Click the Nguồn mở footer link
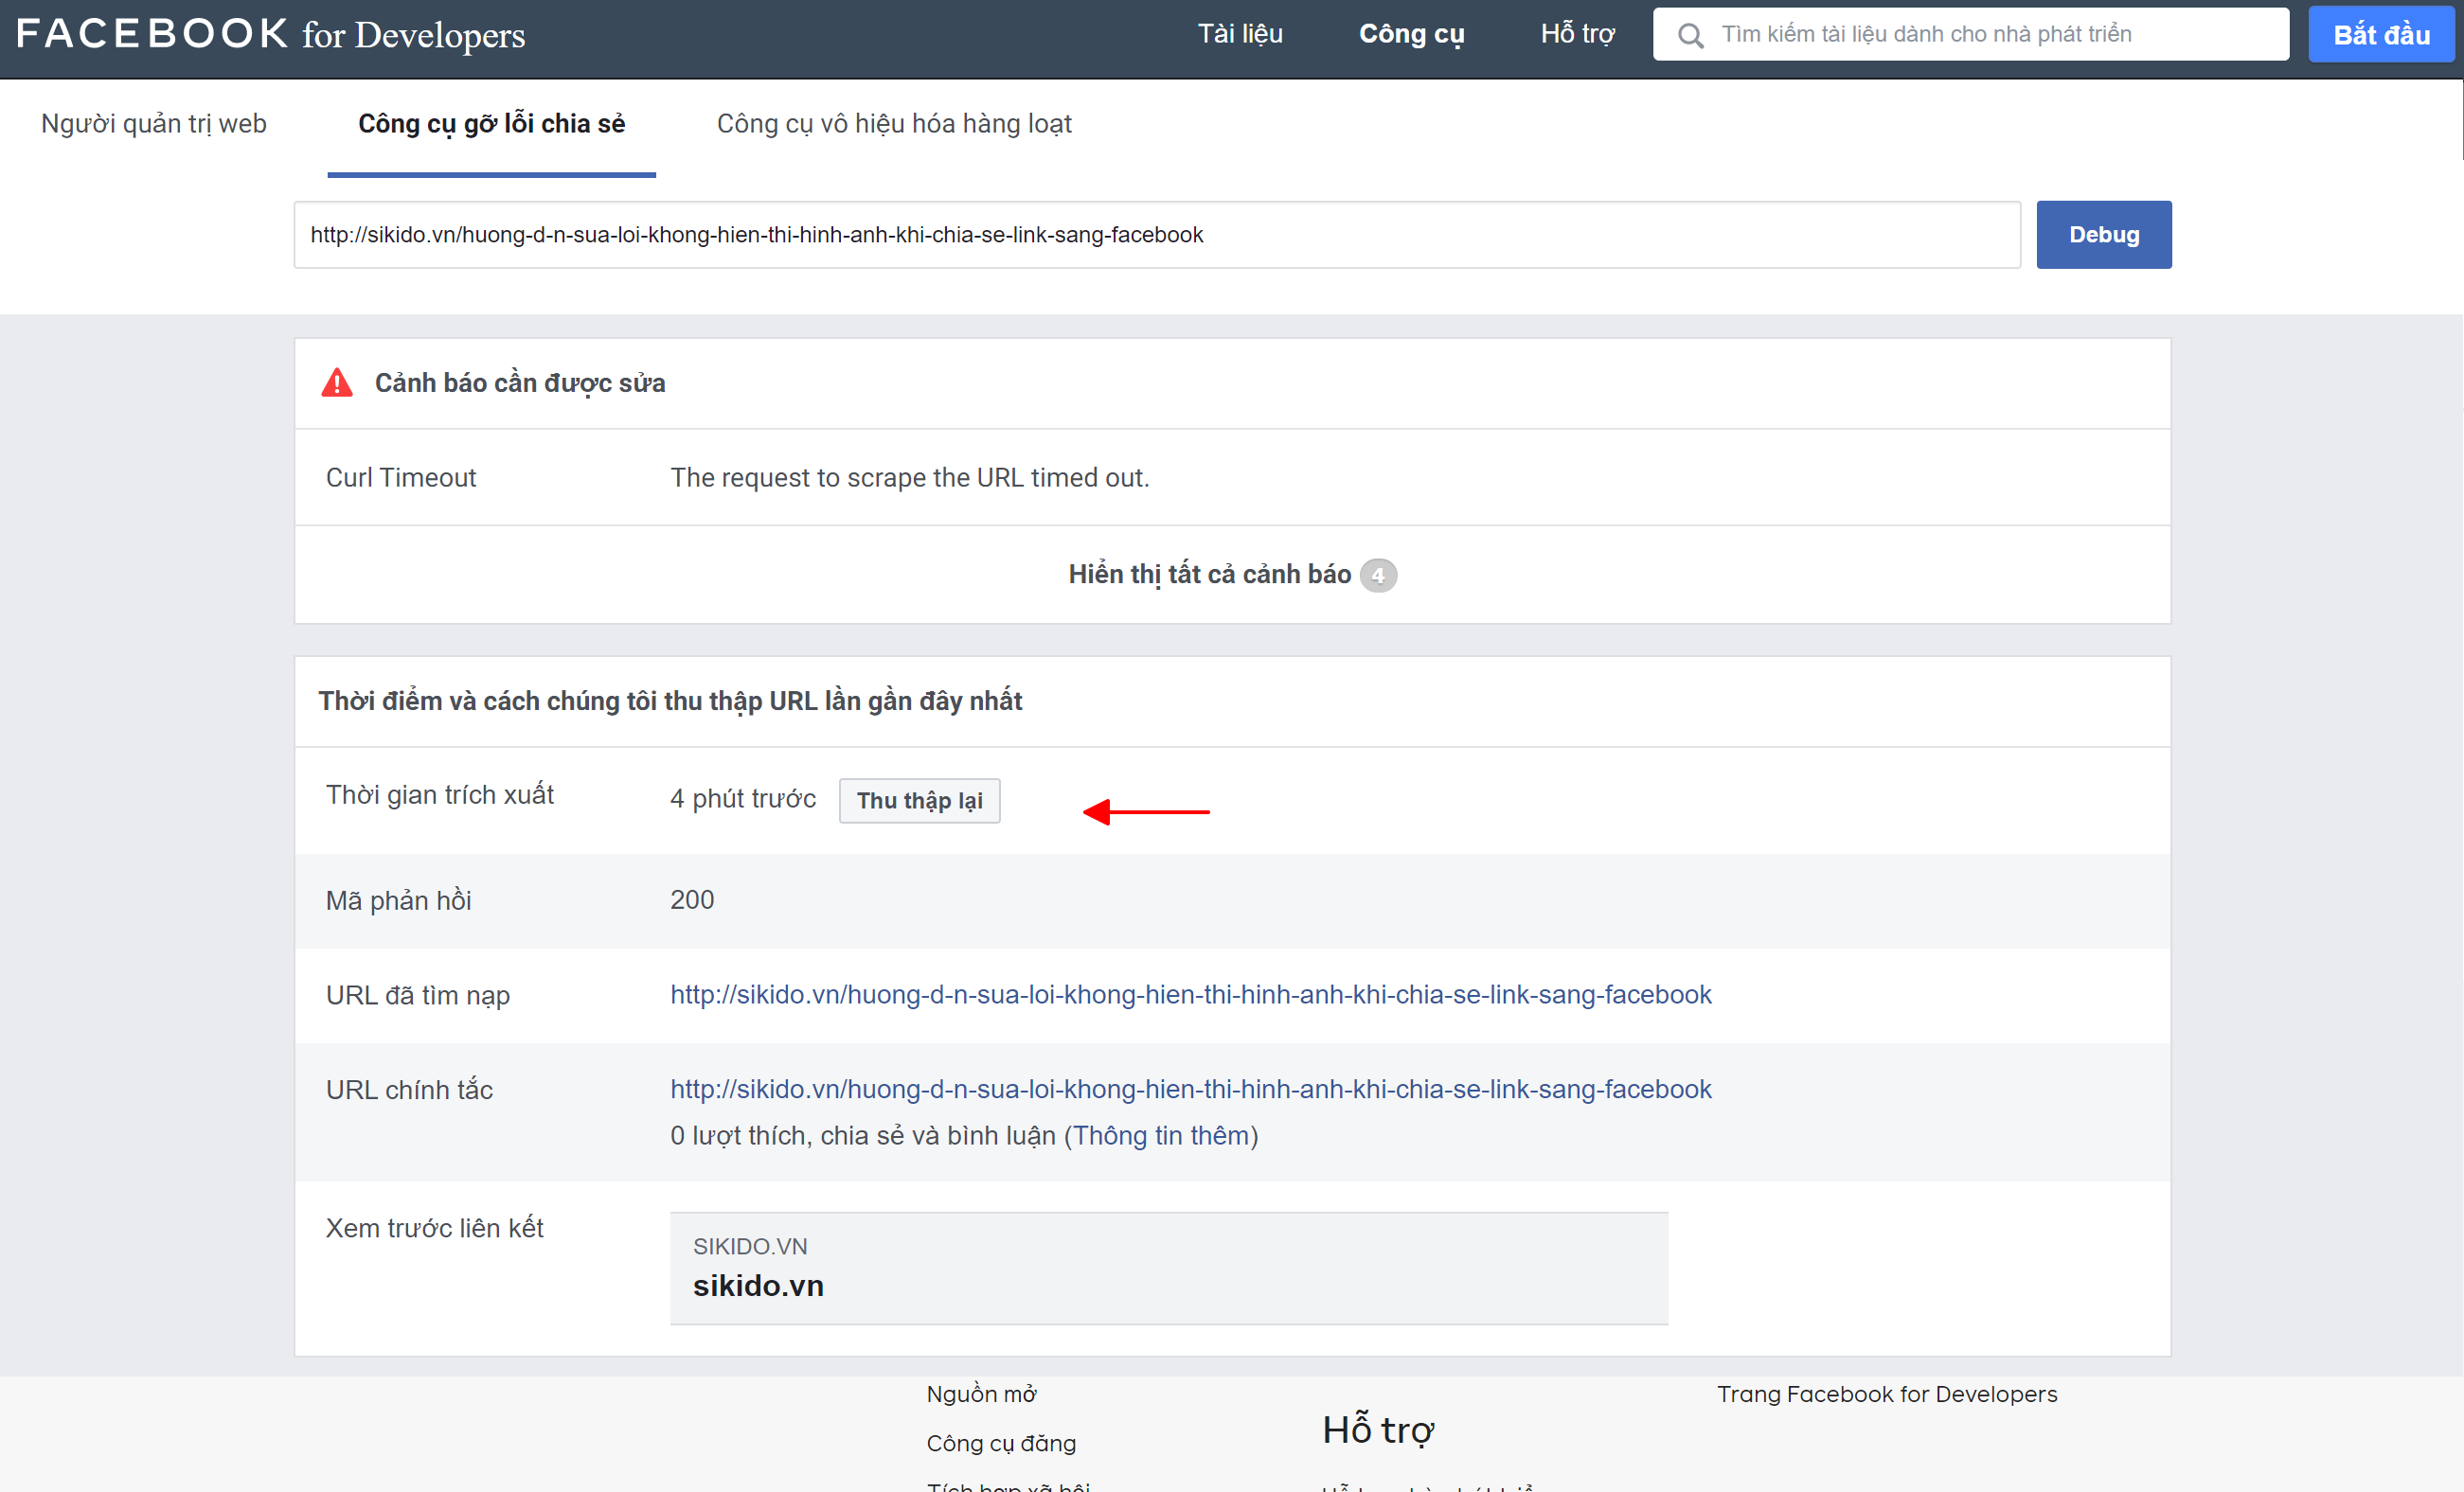 pos(980,1394)
